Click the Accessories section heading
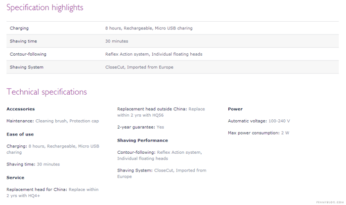Image resolution: width=346 pixels, height=205 pixels. (21, 109)
